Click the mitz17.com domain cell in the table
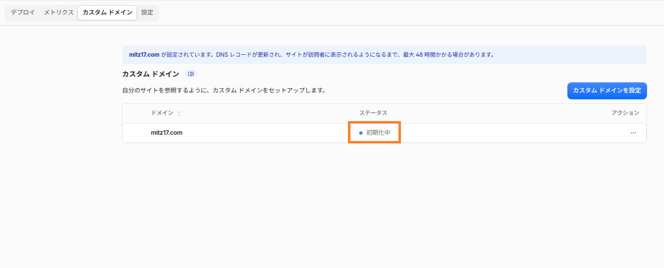664x268 pixels. (166, 133)
